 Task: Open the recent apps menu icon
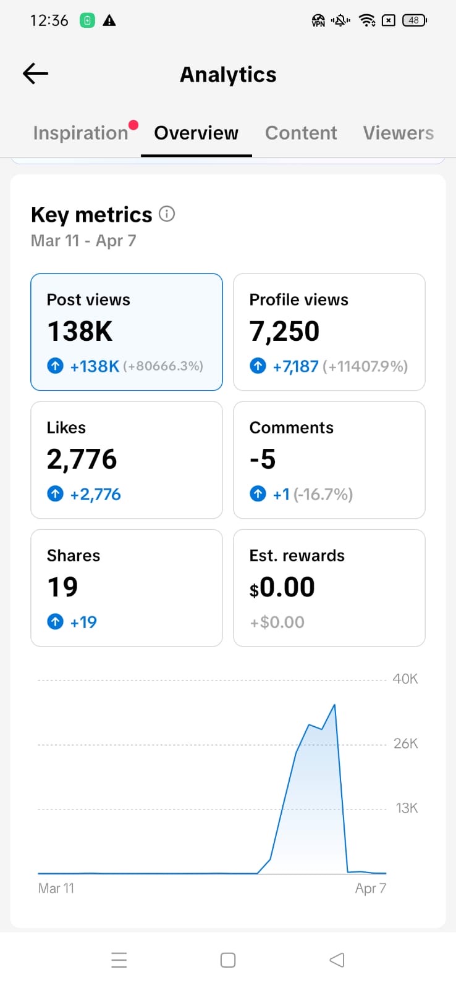(119, 960)
